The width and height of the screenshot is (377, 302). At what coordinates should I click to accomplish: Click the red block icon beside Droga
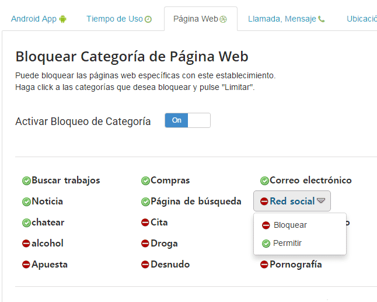coord(145,244)
